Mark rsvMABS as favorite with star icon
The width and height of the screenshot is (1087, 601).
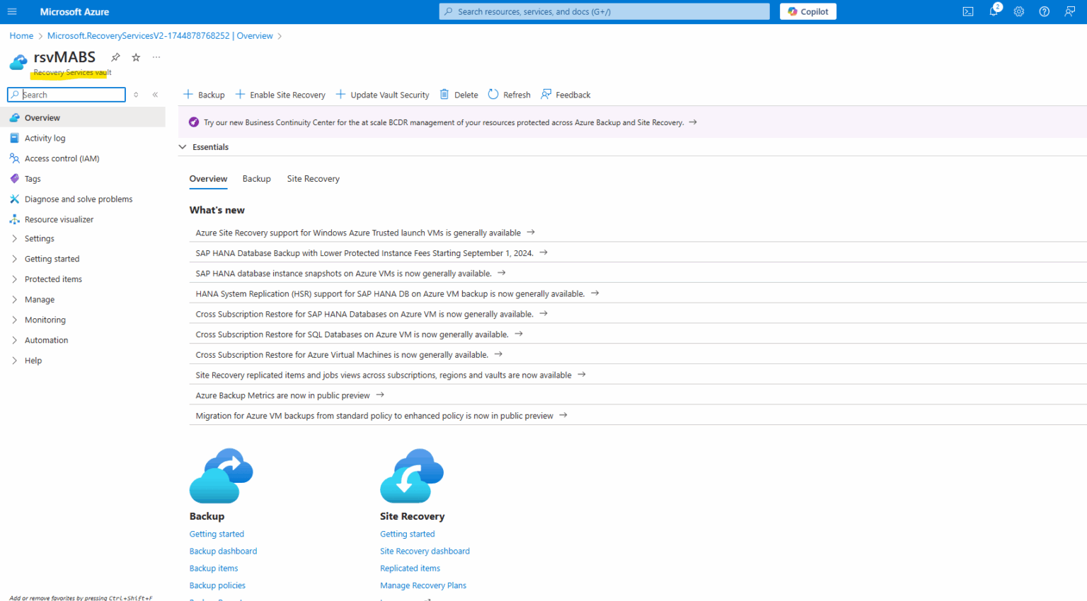(x=136, y=57)
